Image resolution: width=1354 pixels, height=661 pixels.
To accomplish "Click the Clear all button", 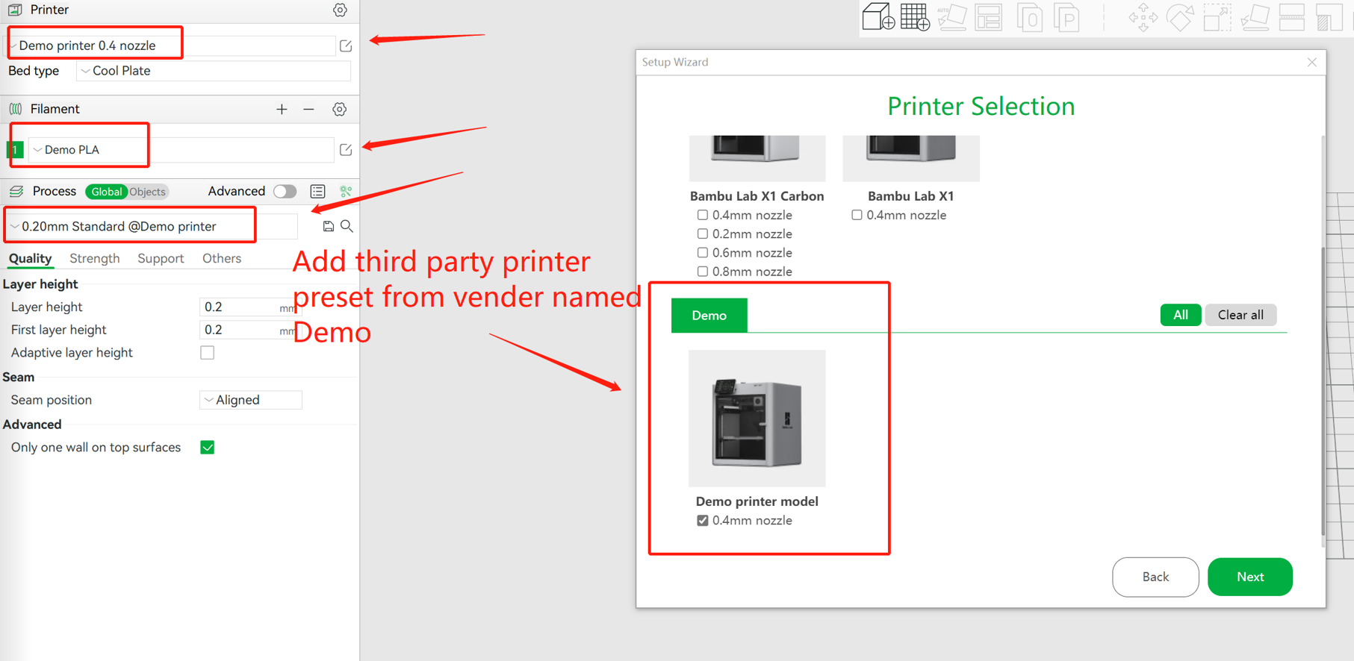I will click(1240, 315).
